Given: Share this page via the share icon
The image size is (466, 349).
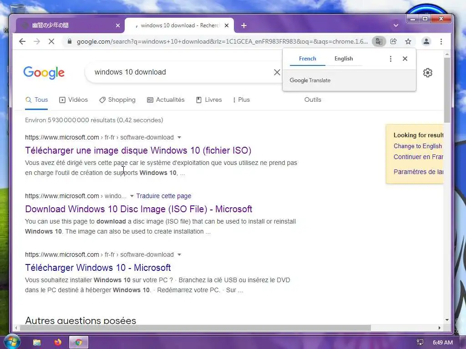Looking at the screenshot, I should click(394, 41).
